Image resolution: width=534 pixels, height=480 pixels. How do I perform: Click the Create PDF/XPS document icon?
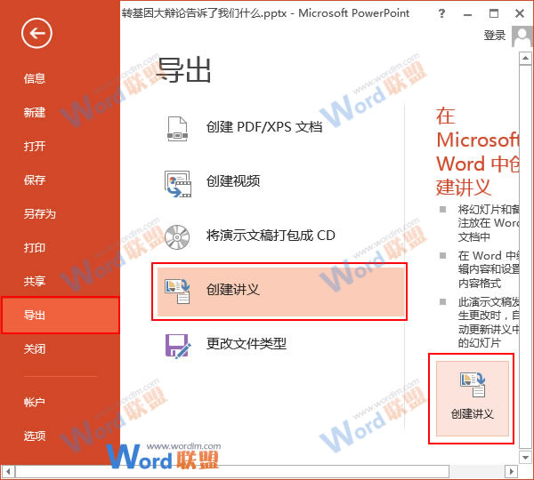(177, 129)
